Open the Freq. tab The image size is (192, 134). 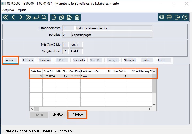pos(164,60)
